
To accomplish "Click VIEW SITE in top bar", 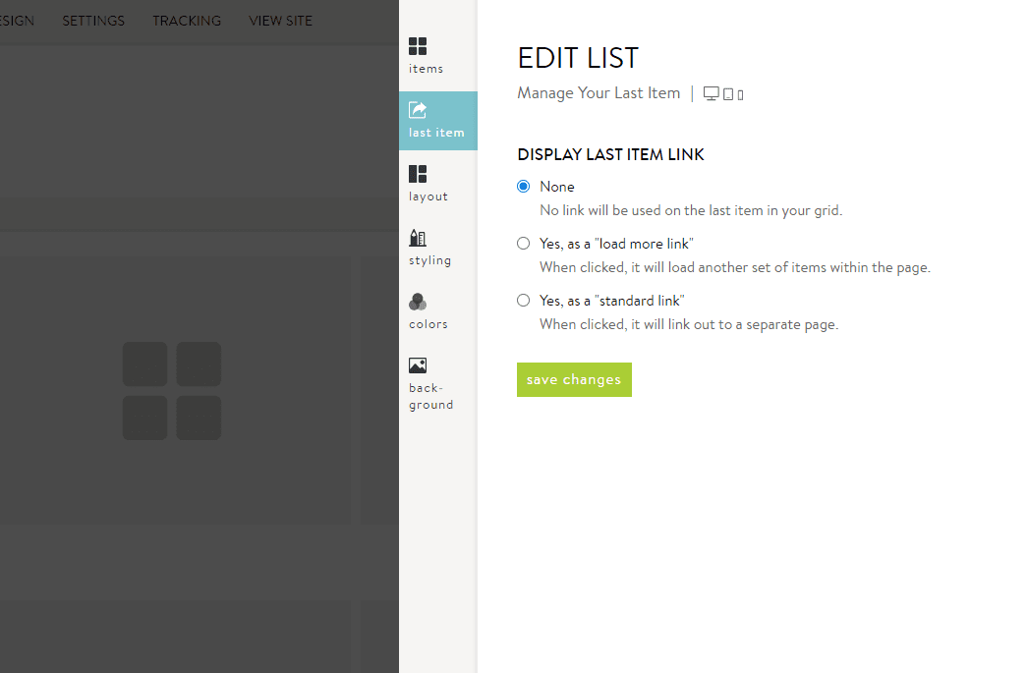I will point(280,20).
